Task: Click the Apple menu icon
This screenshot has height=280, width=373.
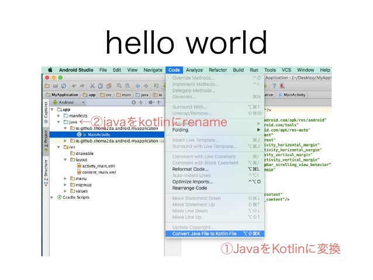Action: 50,70
